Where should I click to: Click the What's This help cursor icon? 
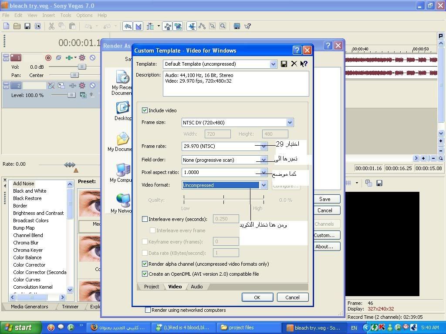pyautogui.click(x=304, y=64)
